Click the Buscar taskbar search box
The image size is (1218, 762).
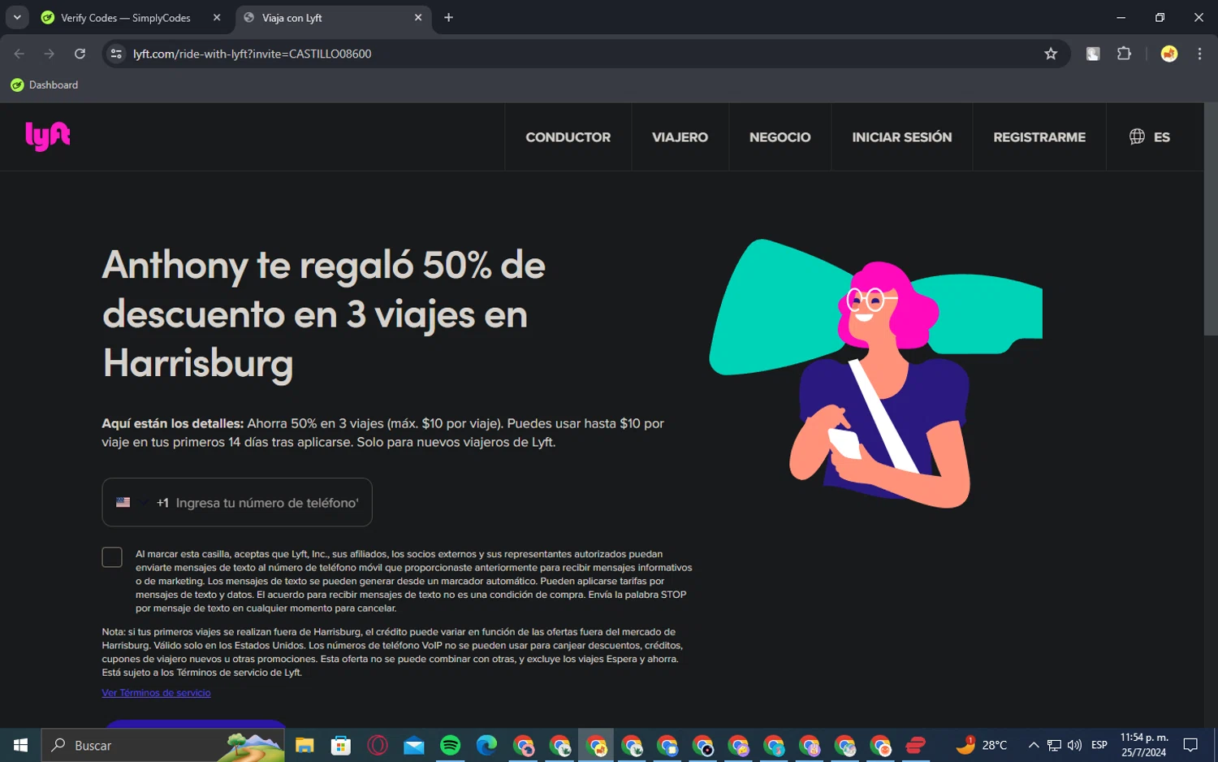pos(163,745)
